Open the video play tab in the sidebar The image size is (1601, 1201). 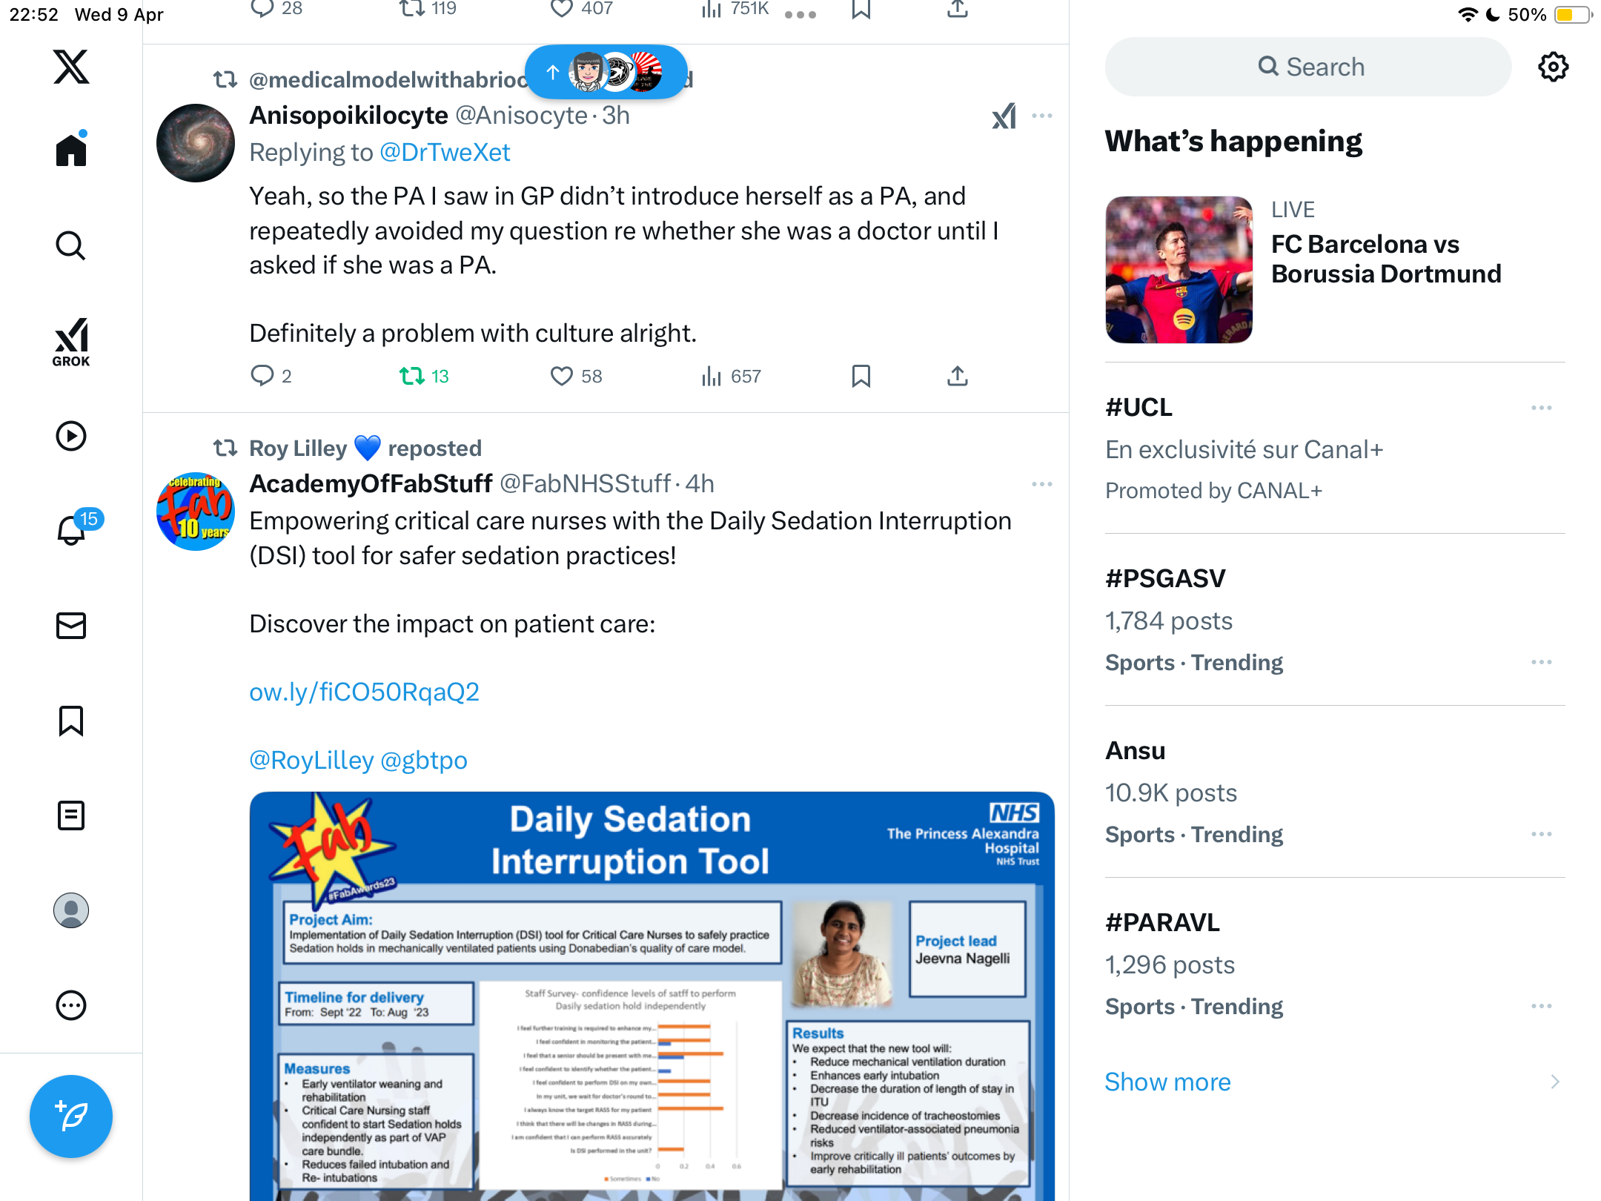pyautogui.click(x=71, y=436)
